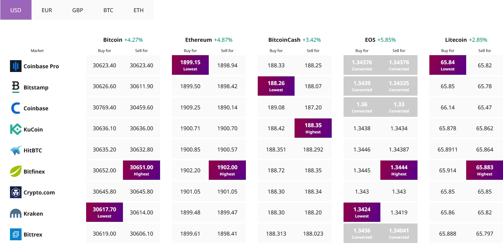This screenshot has height=244, width=503.
Task: Click Bittrex Bitcoin buy price 30619.00
Action: click(105, 234)
